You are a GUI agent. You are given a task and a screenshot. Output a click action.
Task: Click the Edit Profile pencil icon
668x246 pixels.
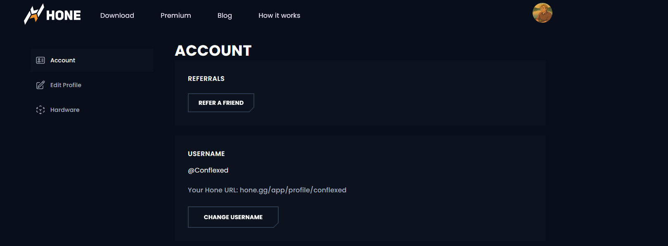[40, 85]
